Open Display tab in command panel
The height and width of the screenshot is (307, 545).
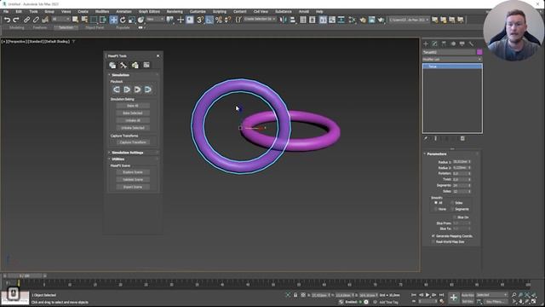[462, 43]
